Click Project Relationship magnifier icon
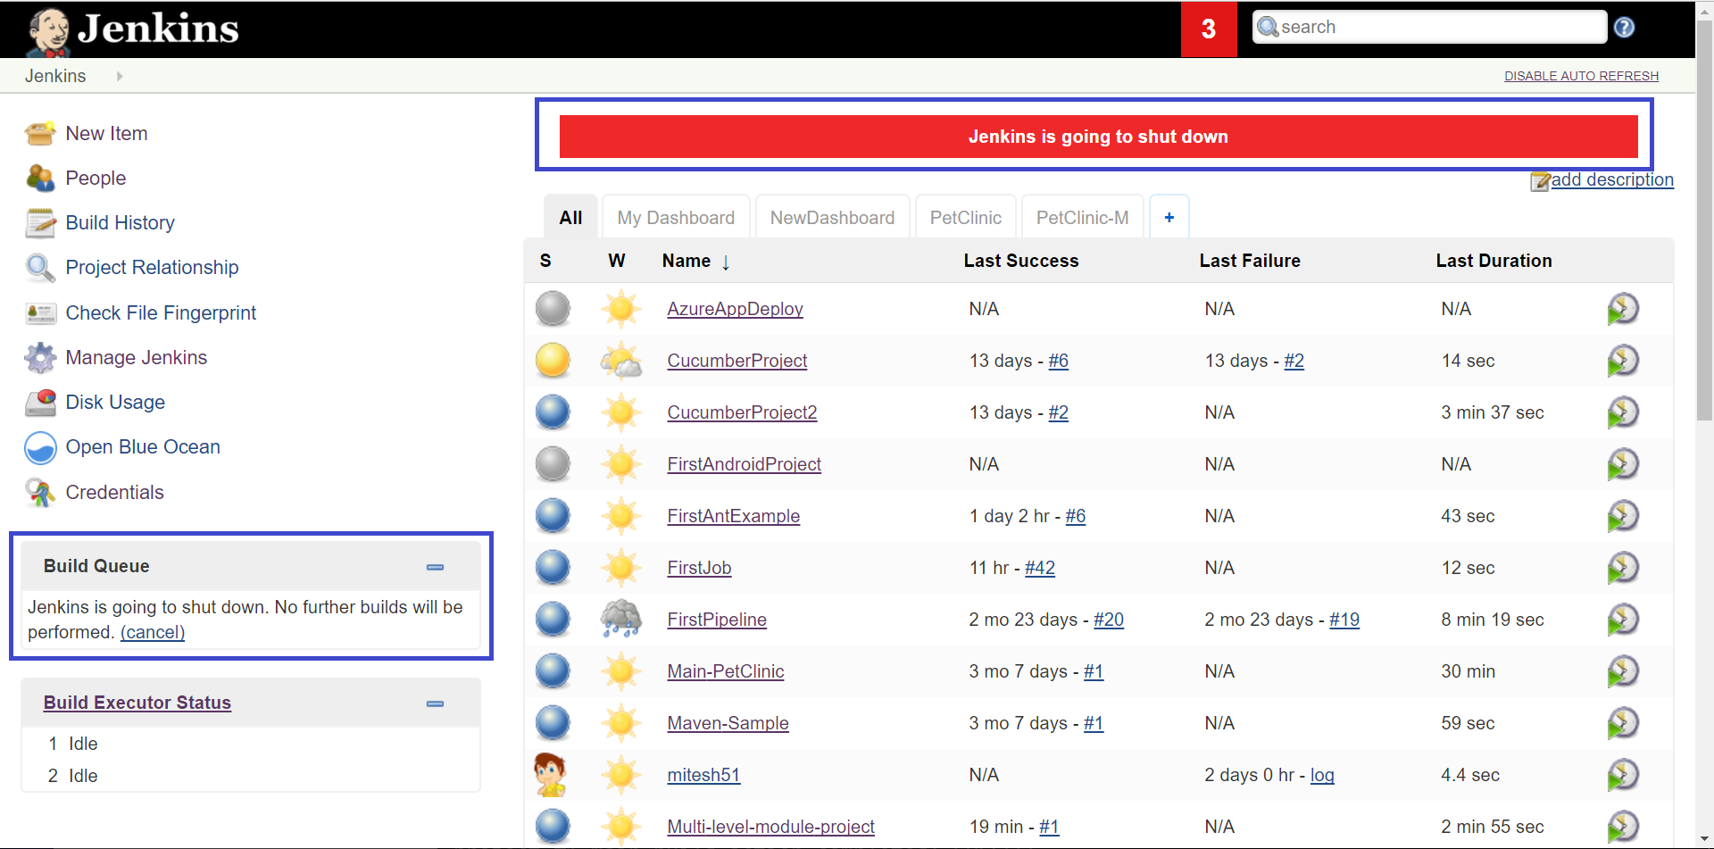The image size is (1714, 849). coord(40,268)
